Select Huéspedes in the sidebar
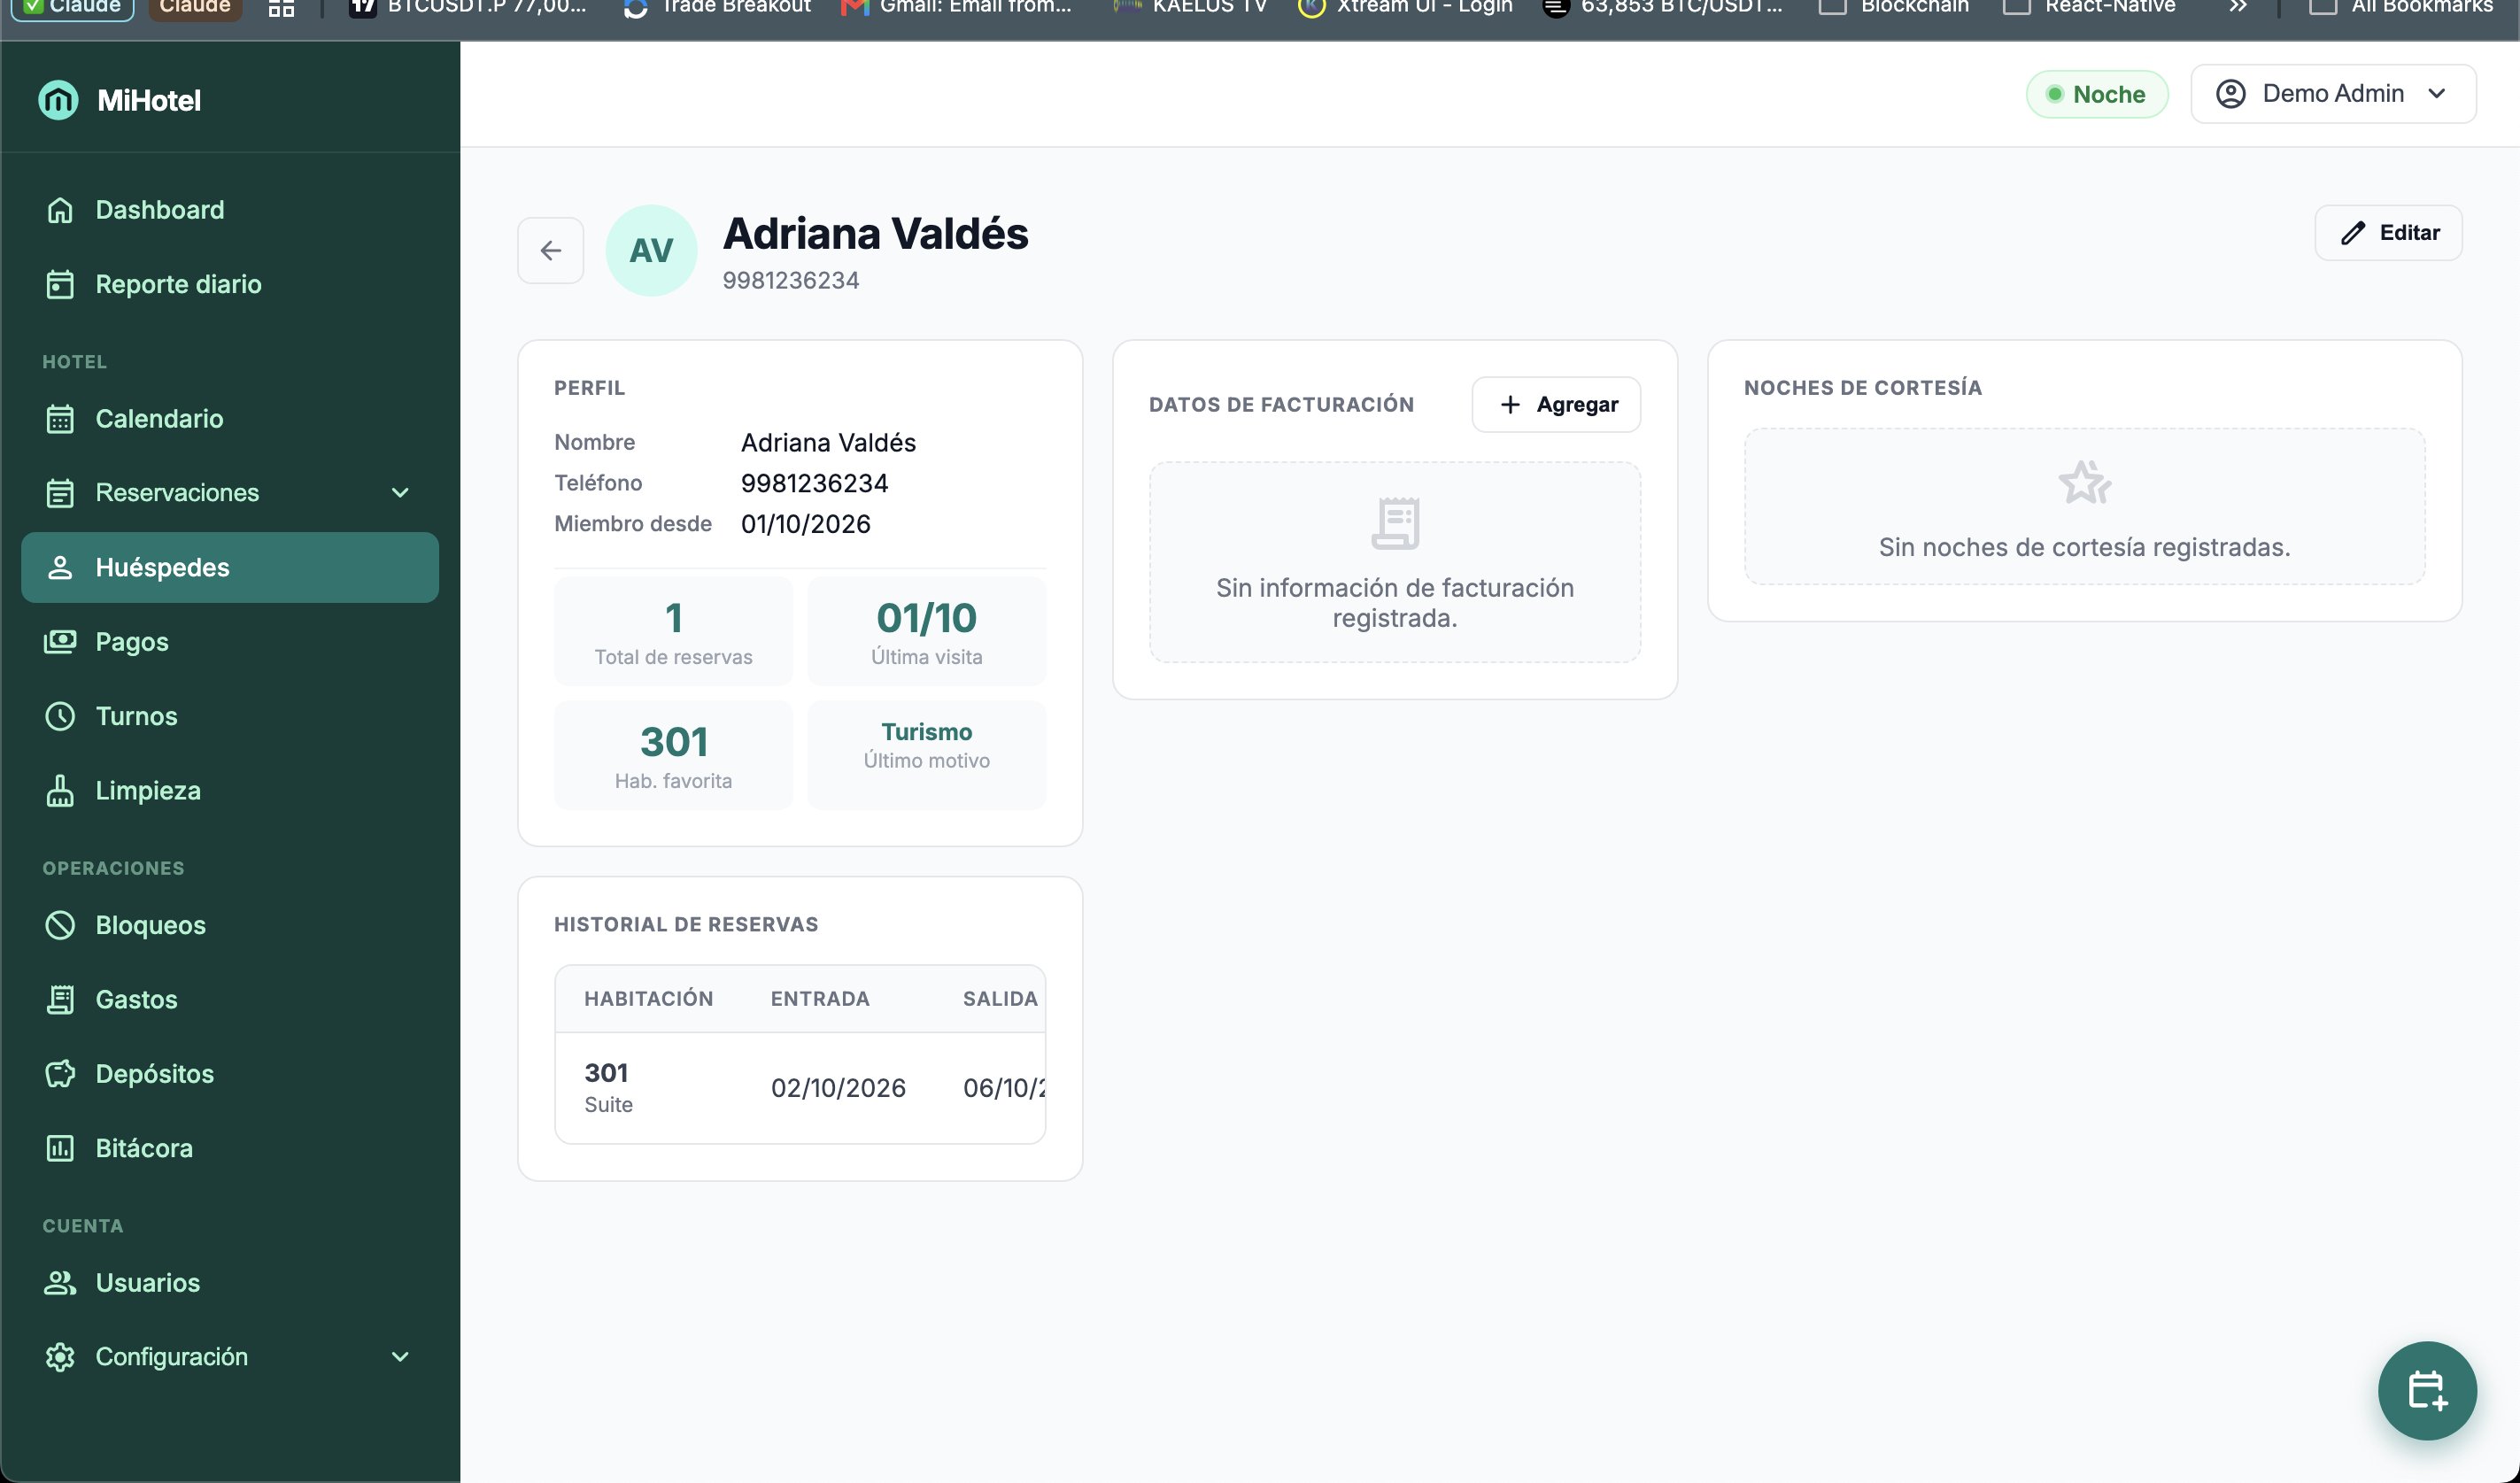 click(229, 567)
